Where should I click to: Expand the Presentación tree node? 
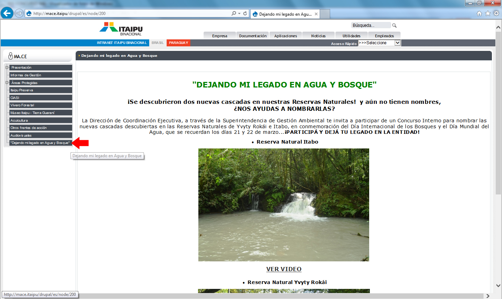[7, 68]
